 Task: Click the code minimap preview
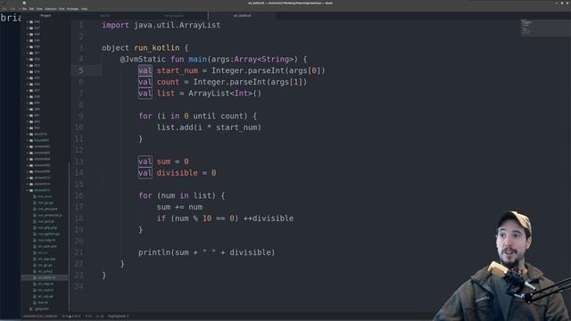tap(545, 28)
